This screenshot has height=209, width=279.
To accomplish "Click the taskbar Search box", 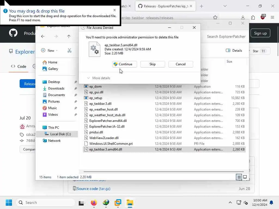I will [46, 202].
